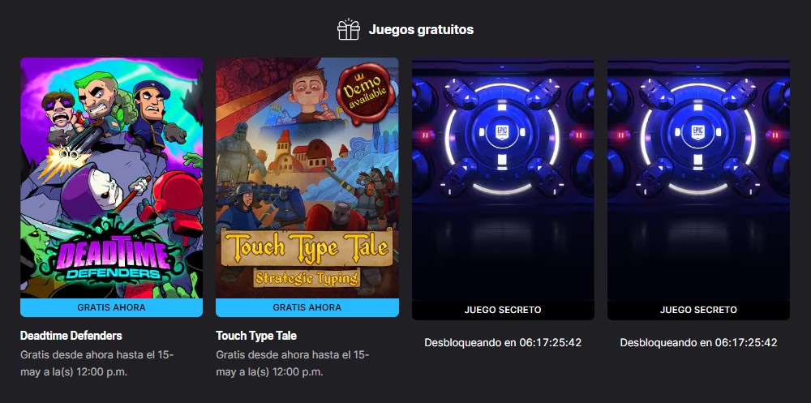
Task: Click the Deadtime Defenders logo on its cover
Action: click(x=111, y=257)
